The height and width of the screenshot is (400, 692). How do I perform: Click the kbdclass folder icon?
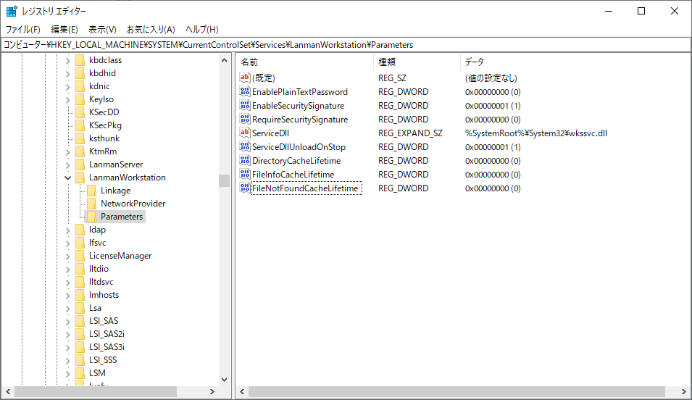point(80,60)
